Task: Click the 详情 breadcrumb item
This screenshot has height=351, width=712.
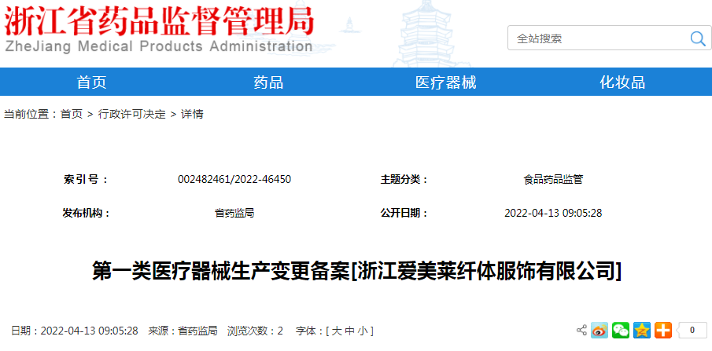Action: click(x=192, y=115)
